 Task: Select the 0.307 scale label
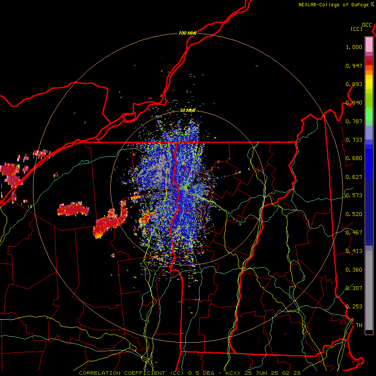click(x=354, y=288)
